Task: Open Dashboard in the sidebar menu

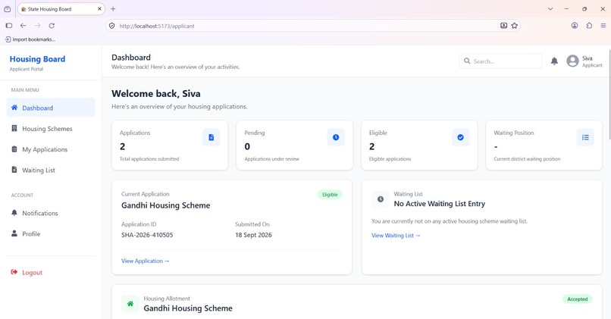Action: 51,108
